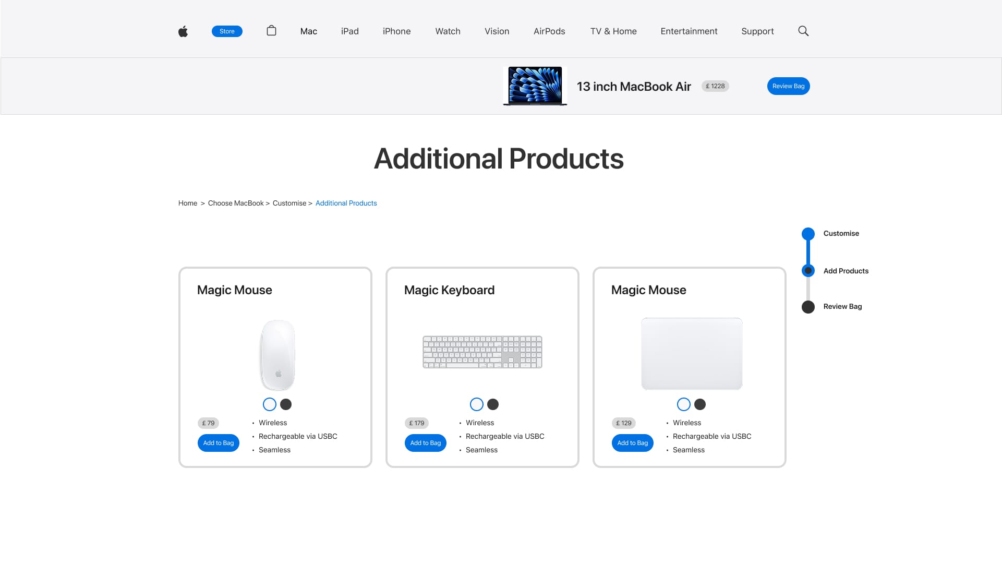The height and width of the screenshot is (564, 1002).
Task: Choose white colour for £ 129 product
Action: click(x=684, y=404)
